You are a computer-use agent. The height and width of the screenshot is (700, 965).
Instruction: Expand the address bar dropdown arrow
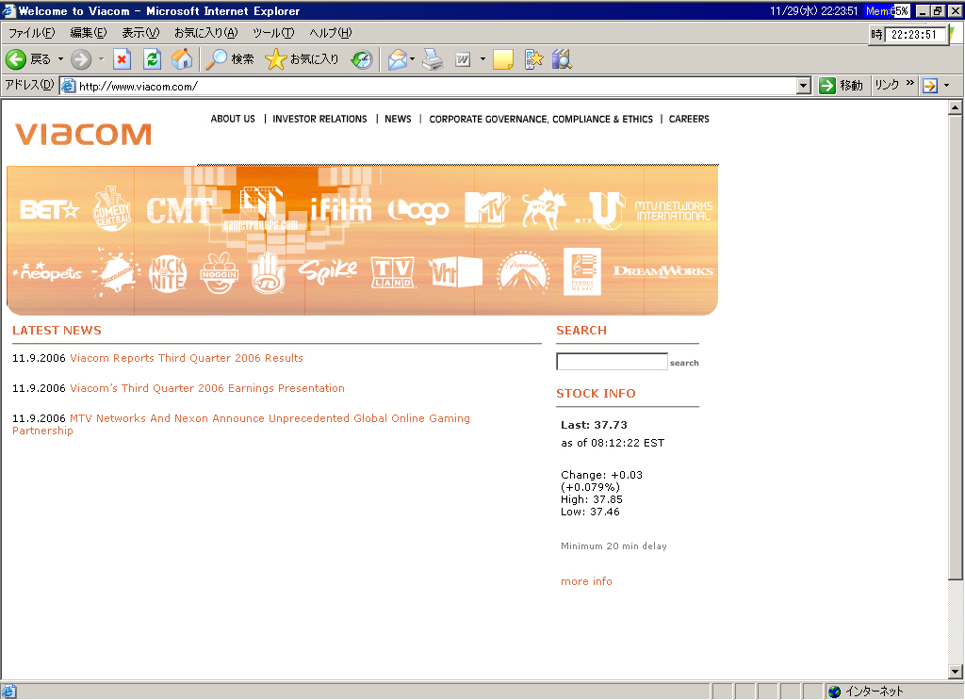coord(803,86)
